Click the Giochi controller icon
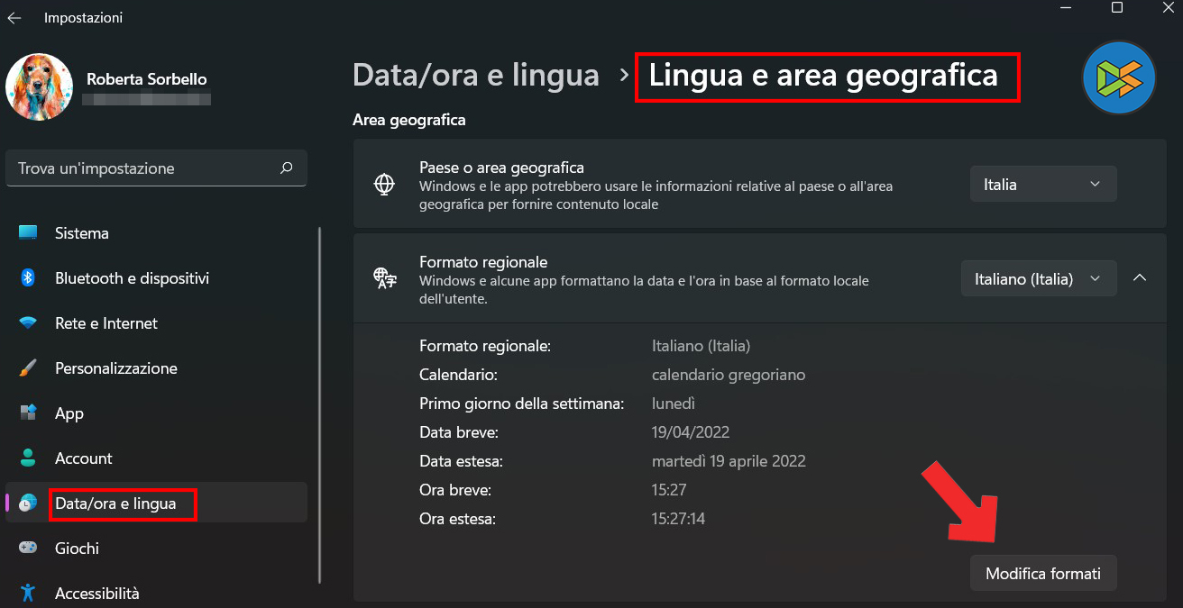 [x=28, y=549]
